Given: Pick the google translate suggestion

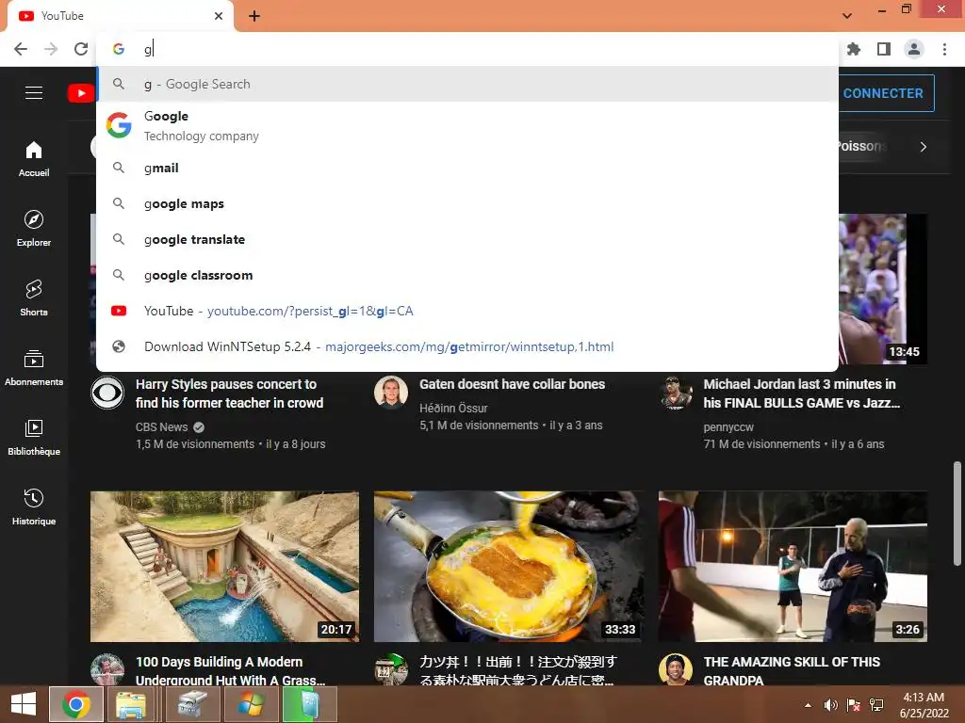Looking at the screenshot, I should click(467, 239).
